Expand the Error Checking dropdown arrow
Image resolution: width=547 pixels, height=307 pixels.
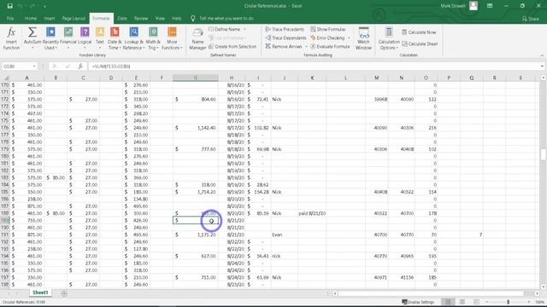coord(349,38)
